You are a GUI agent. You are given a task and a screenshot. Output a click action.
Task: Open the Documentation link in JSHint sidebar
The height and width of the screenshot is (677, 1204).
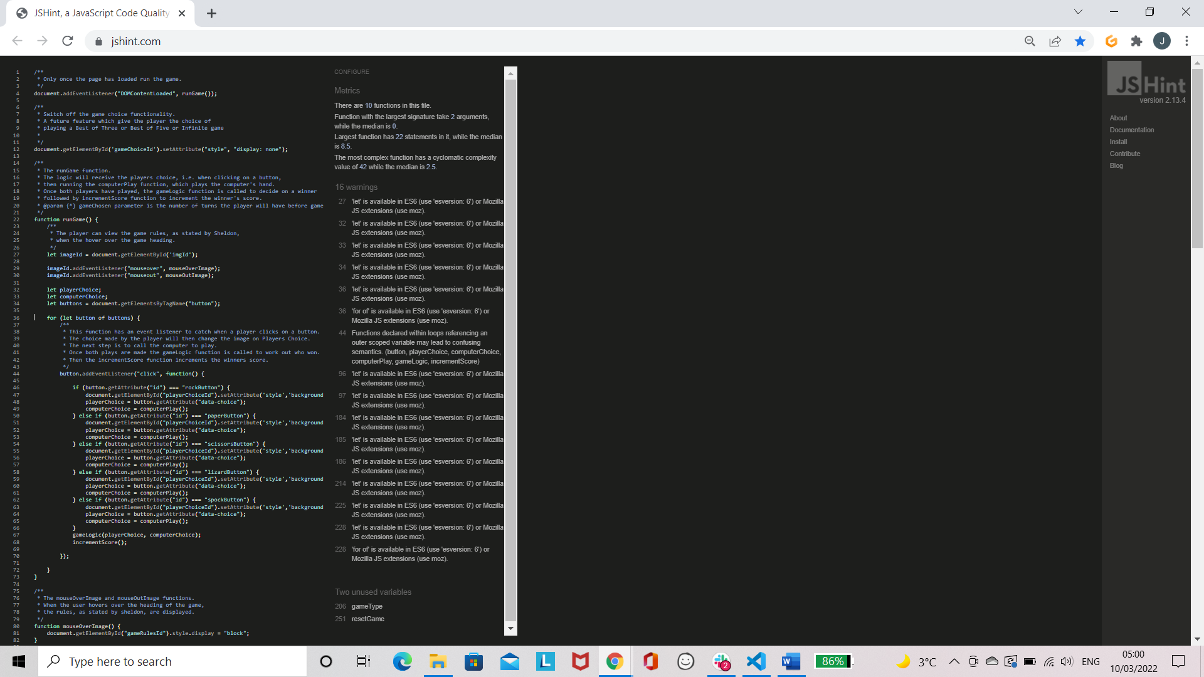coord(1132,130)
